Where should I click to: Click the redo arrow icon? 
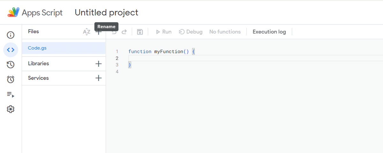[124, 32]
